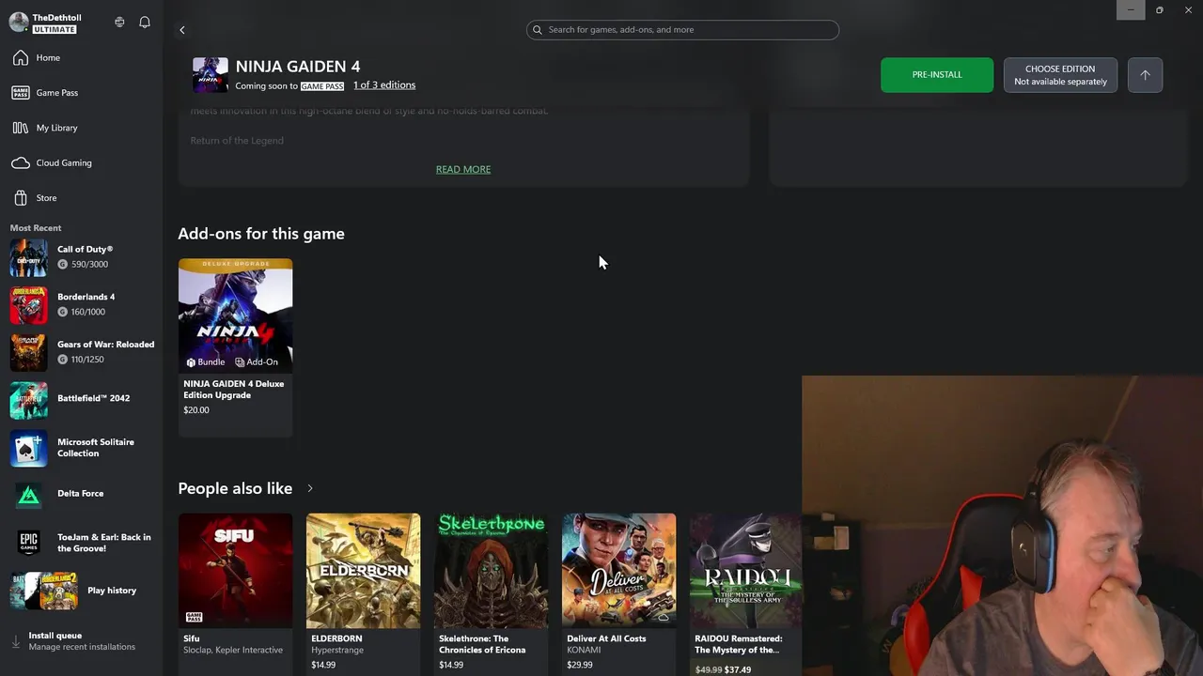
Task: Click the Home house icon
Action: (21, 58)
